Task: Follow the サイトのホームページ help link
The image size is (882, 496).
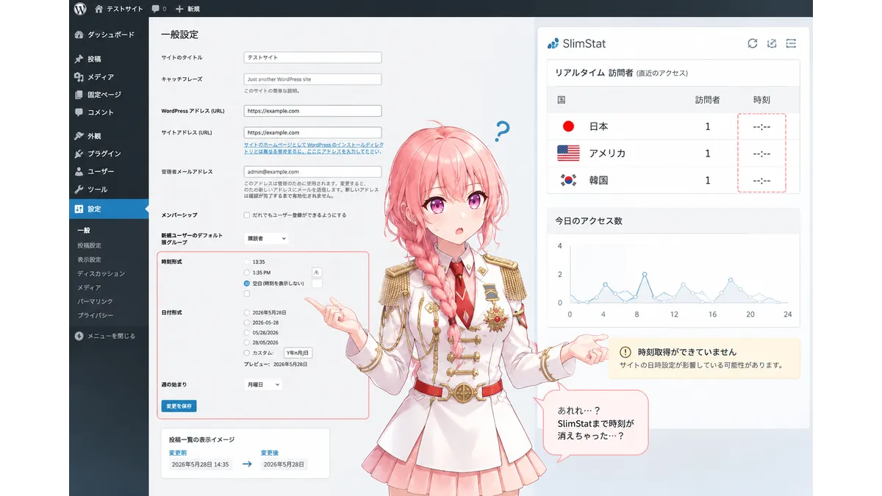Action: 313,147
